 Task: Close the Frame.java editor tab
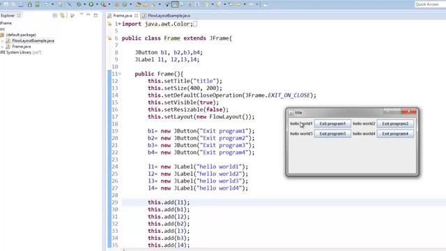click(137, 15)
